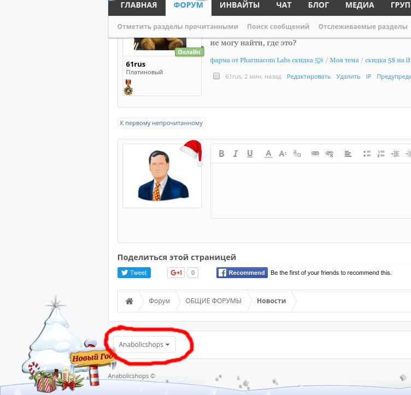The height and width of the screenshot is (395, 411).
Task: Insert a bulleted list
Action: (367, 154)
